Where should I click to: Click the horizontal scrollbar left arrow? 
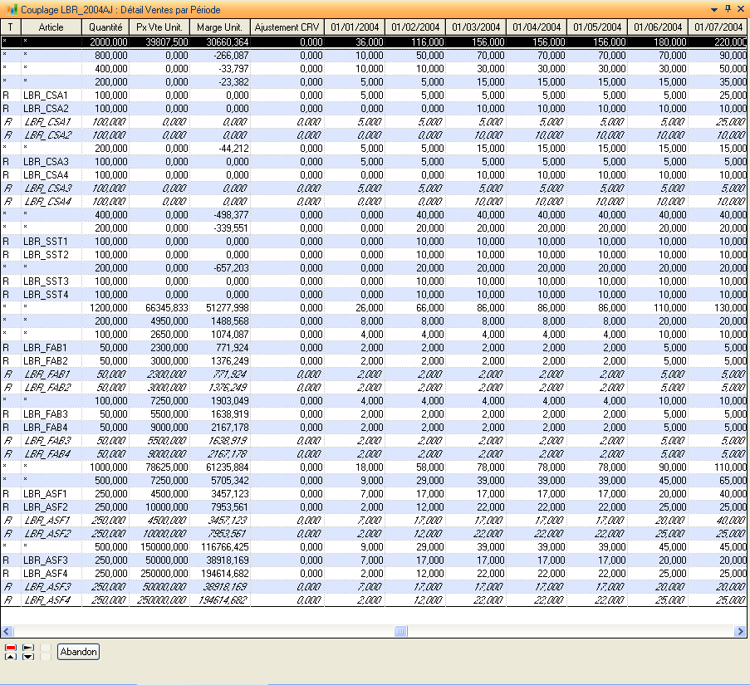point(7,632)
